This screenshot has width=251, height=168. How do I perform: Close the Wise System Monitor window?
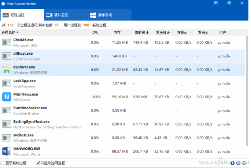click(x=242, y=3)
